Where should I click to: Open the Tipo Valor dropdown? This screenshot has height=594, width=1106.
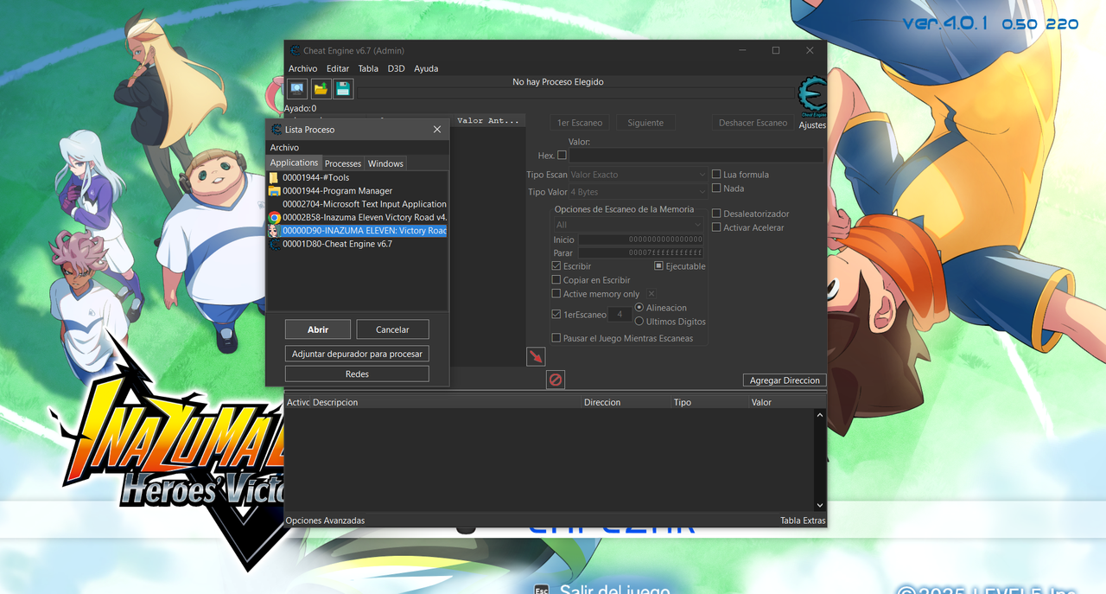(638, 192)
